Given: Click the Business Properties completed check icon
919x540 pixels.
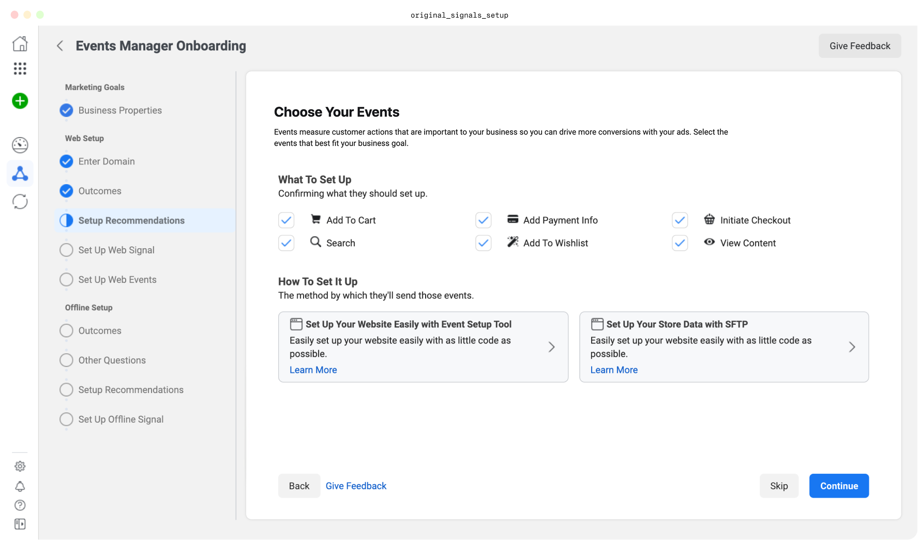Looking at the screenshot, I should pyautogui.click(x=66, y=110).
